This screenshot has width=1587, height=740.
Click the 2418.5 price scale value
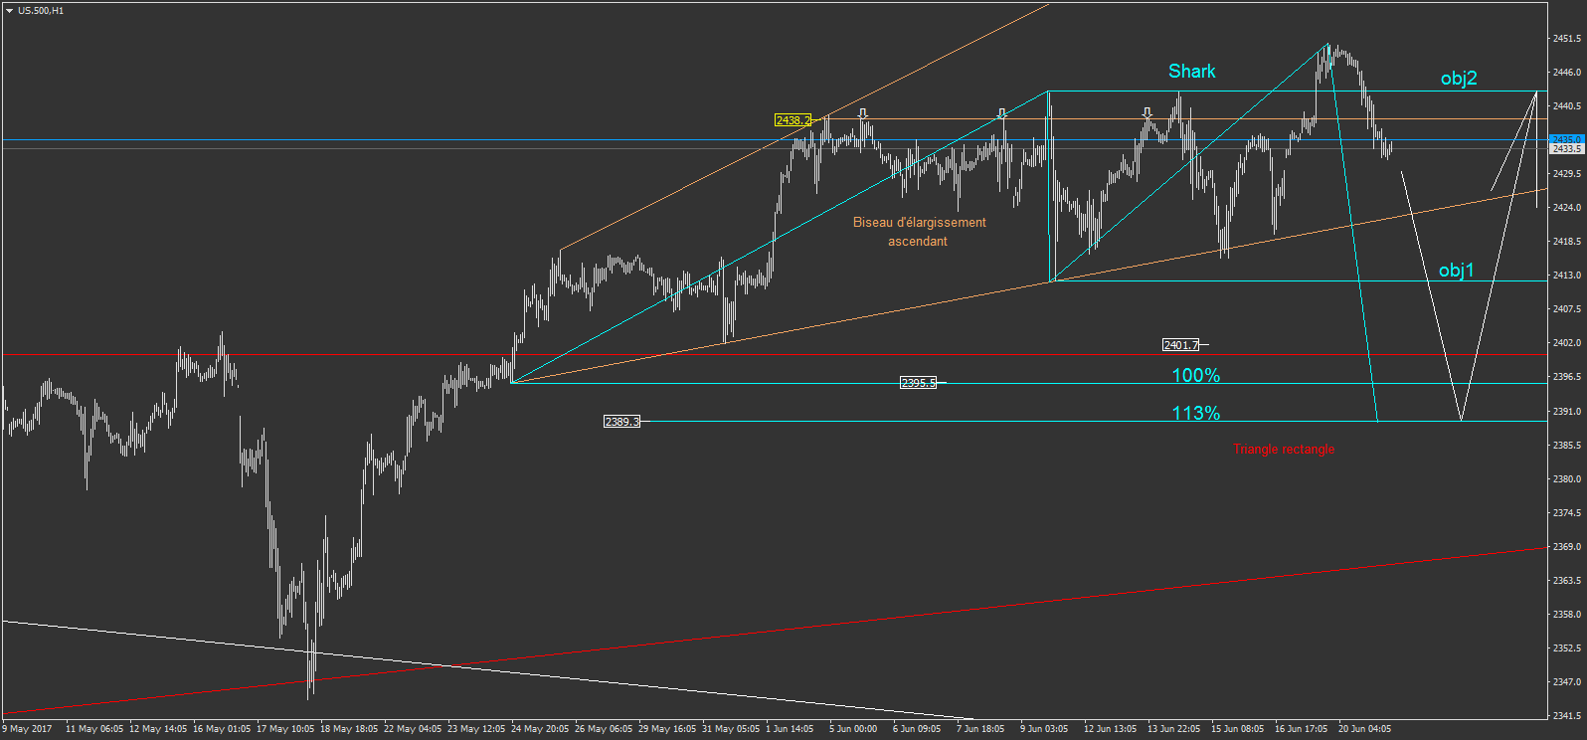1566,242
